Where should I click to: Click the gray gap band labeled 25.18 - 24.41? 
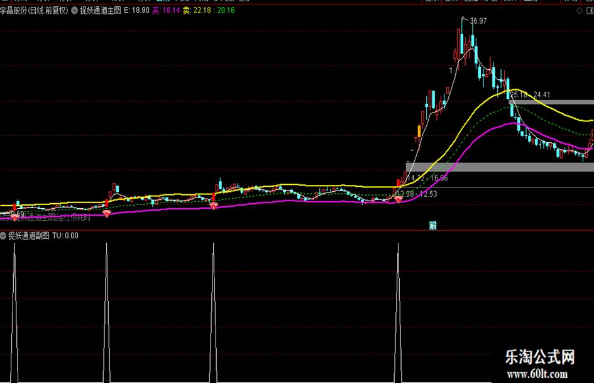(552, 102)
